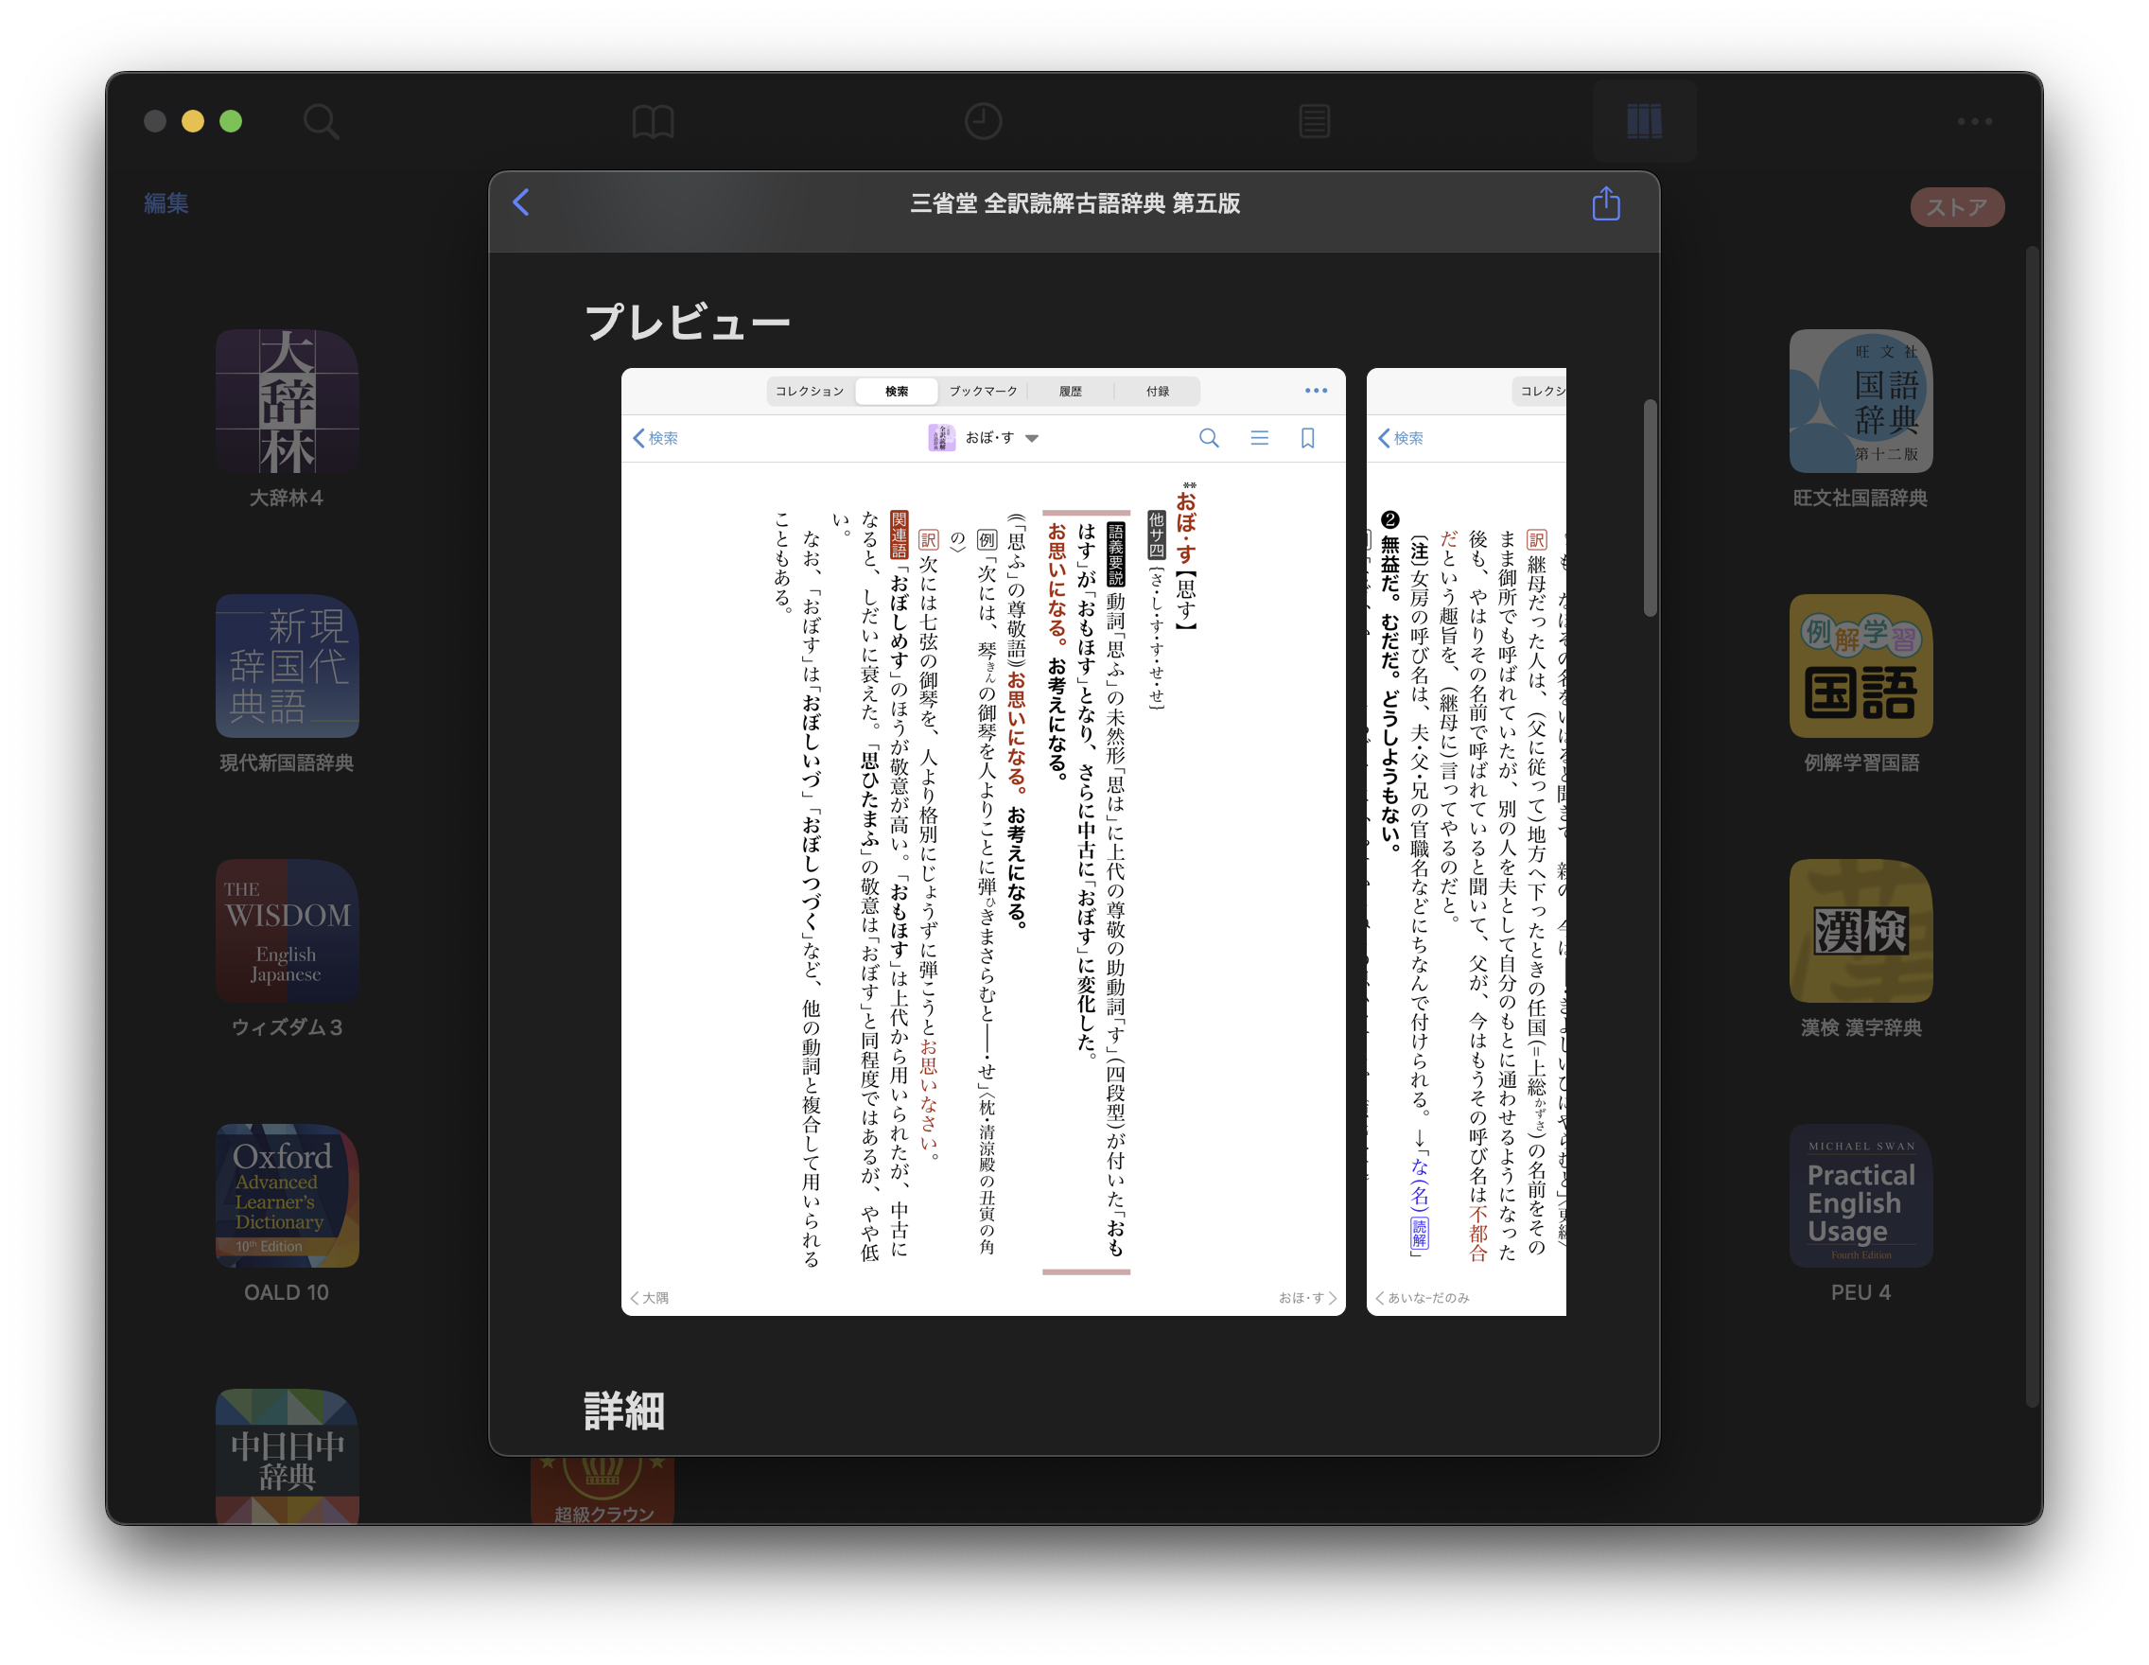Image resolution: width=2149 pixels, height=1665 pixels.
Task: Open 旺文社国語辞典 dictionary icon
Action: pyautogui.click(x=1860, y=401)
